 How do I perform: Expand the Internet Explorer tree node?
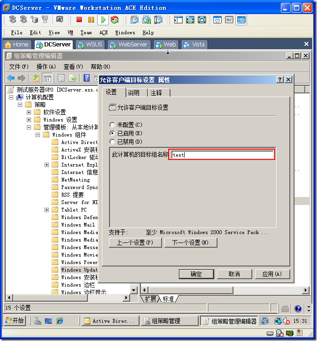pyautogui.click(x=46, y=165)
